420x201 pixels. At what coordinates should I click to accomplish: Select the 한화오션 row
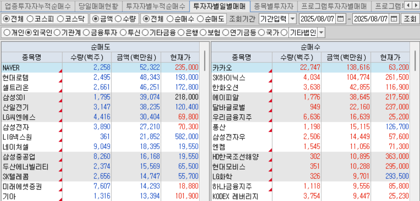[x=310, y=88]
